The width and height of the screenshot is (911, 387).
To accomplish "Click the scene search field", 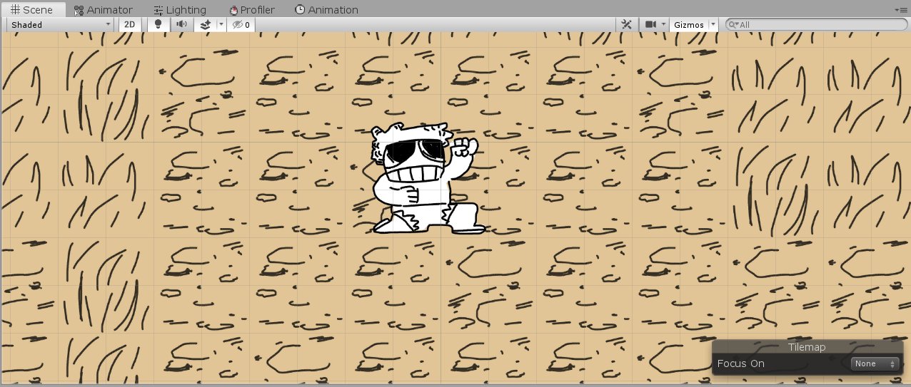I will pyautogui.click(x=817, y=24).
